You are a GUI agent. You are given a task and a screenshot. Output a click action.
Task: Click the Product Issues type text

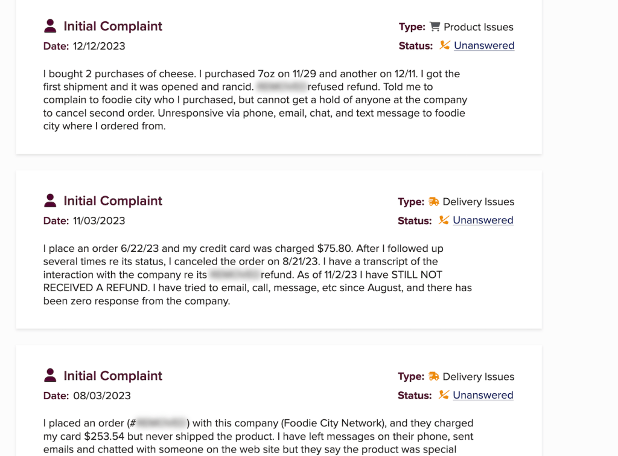pos(478,27)
